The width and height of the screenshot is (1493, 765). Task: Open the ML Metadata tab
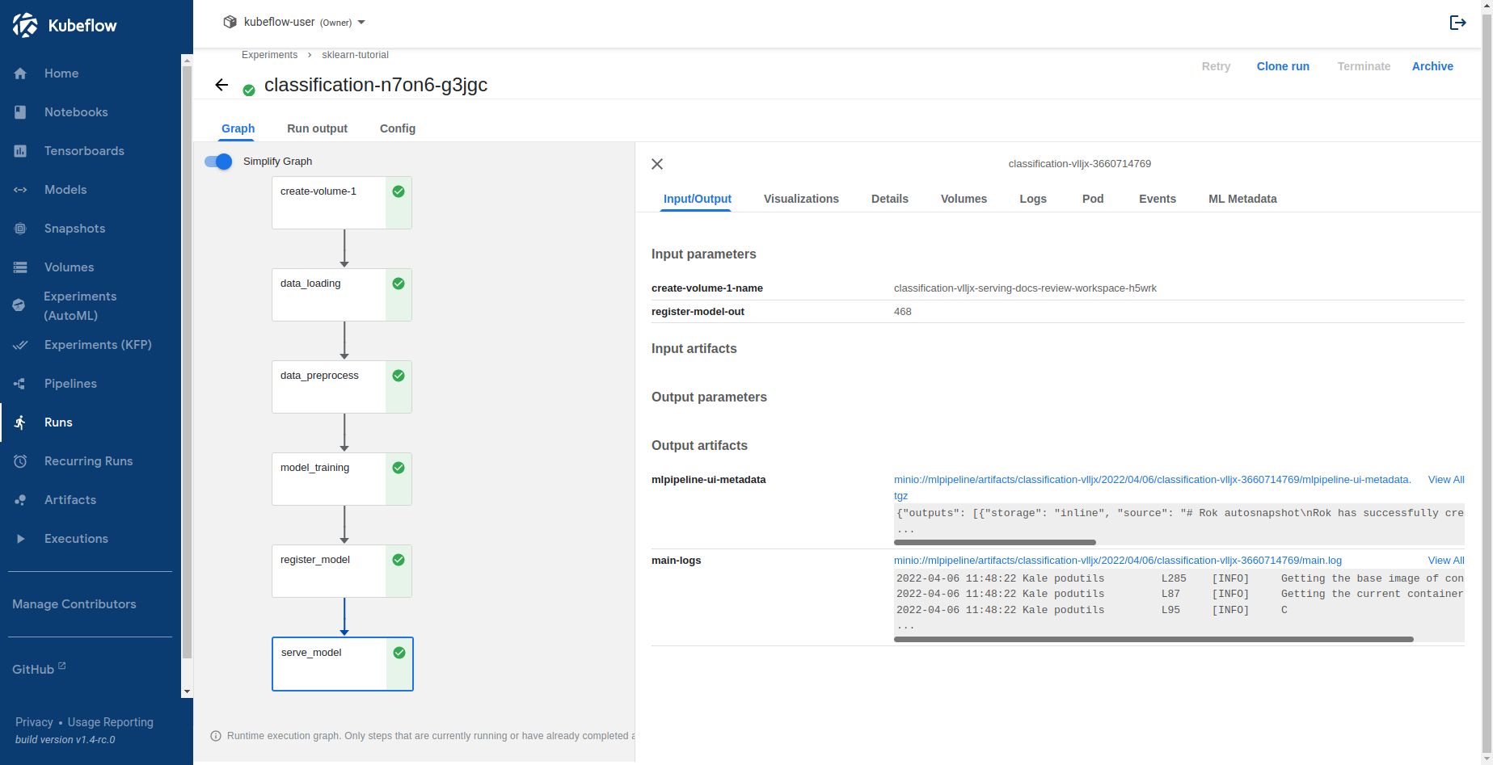click(x=1242, y=199)
